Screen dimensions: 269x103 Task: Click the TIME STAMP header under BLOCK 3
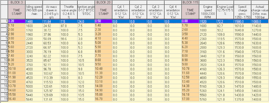pyautogui.click(x=17, y=12)
